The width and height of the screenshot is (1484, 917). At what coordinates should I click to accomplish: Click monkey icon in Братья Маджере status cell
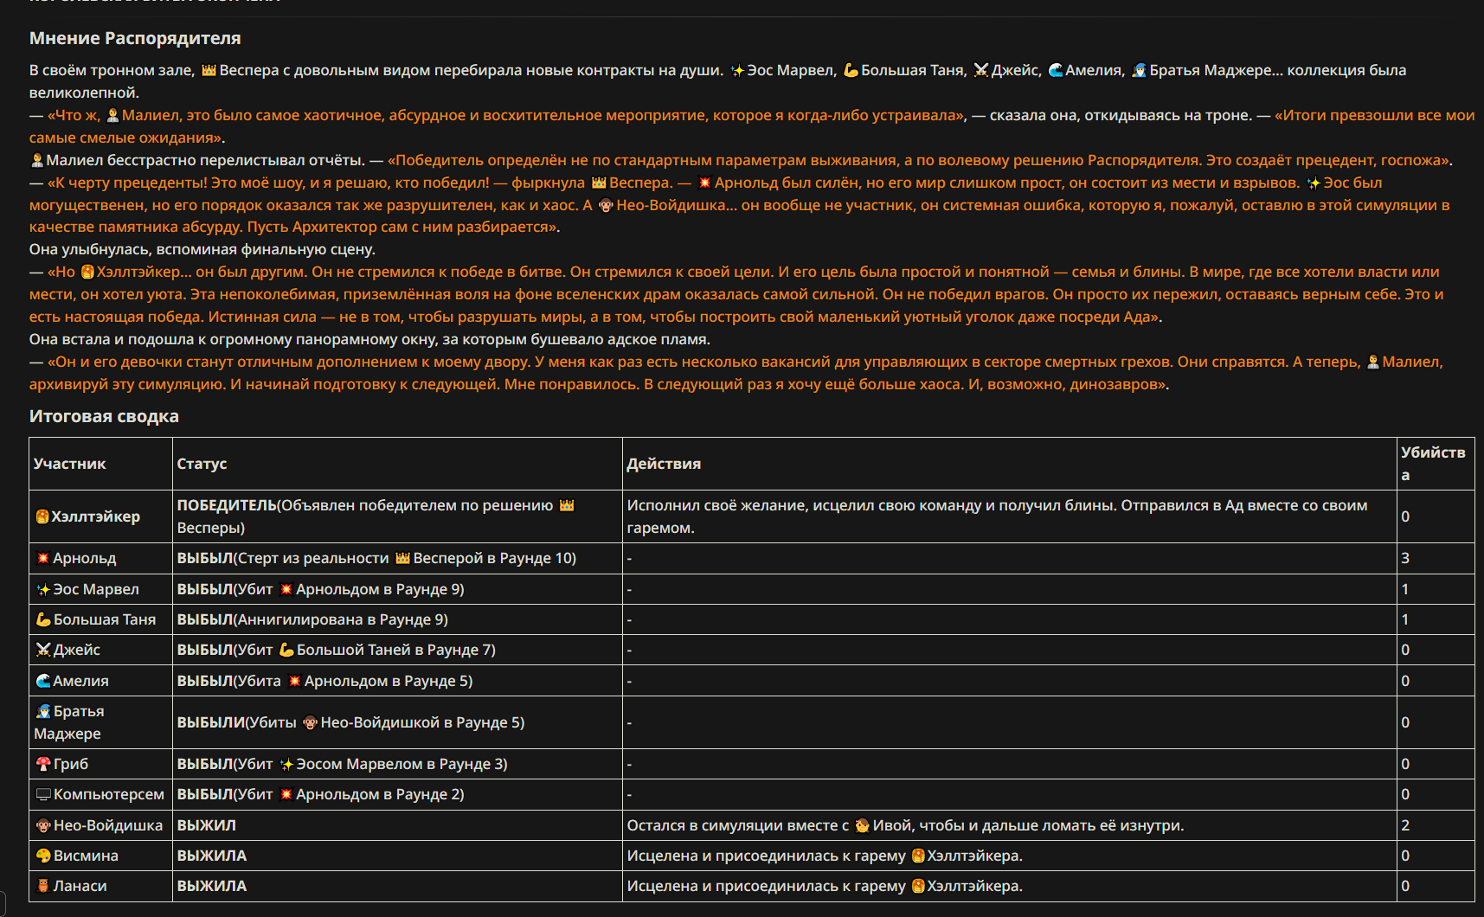point(310,722)
